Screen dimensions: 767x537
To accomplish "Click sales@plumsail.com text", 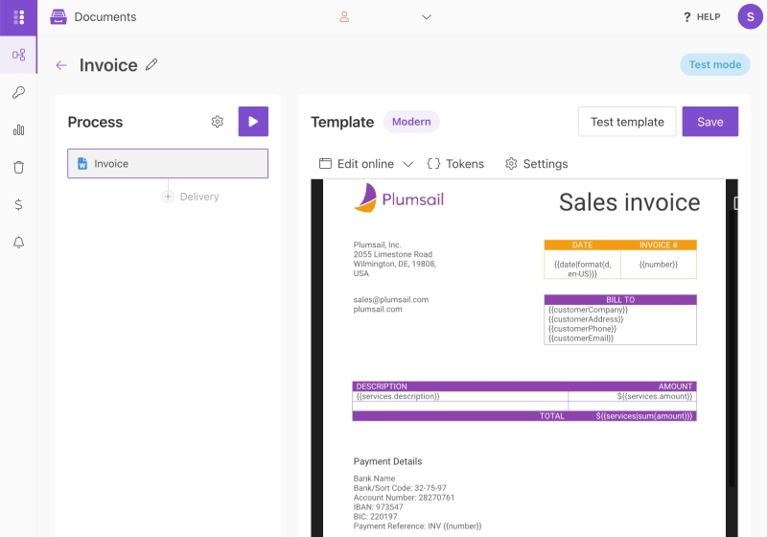I will point(391,299).
